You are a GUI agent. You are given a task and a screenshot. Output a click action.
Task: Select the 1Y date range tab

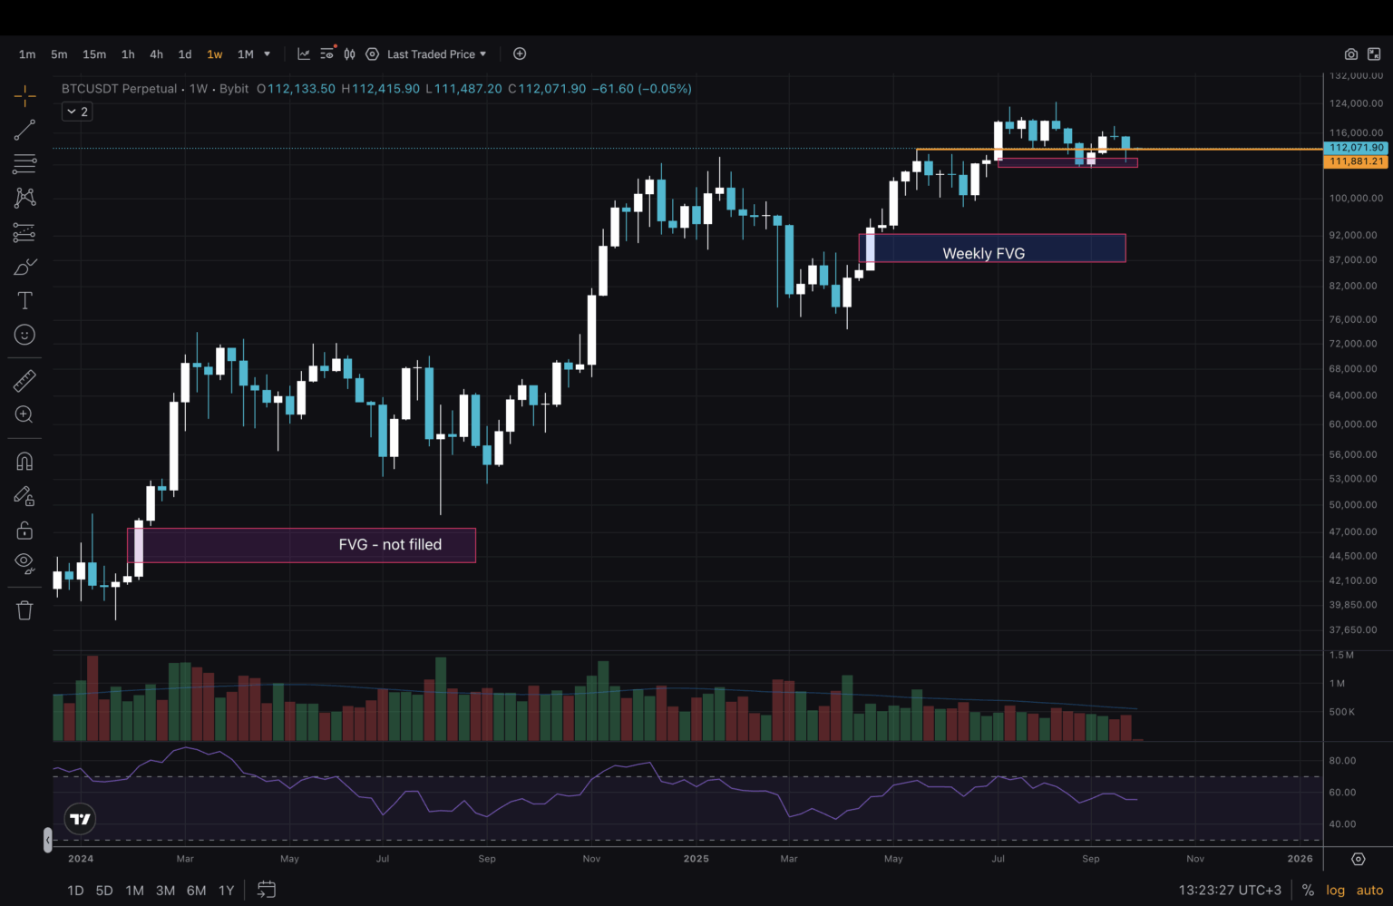(x=226, y=891)
